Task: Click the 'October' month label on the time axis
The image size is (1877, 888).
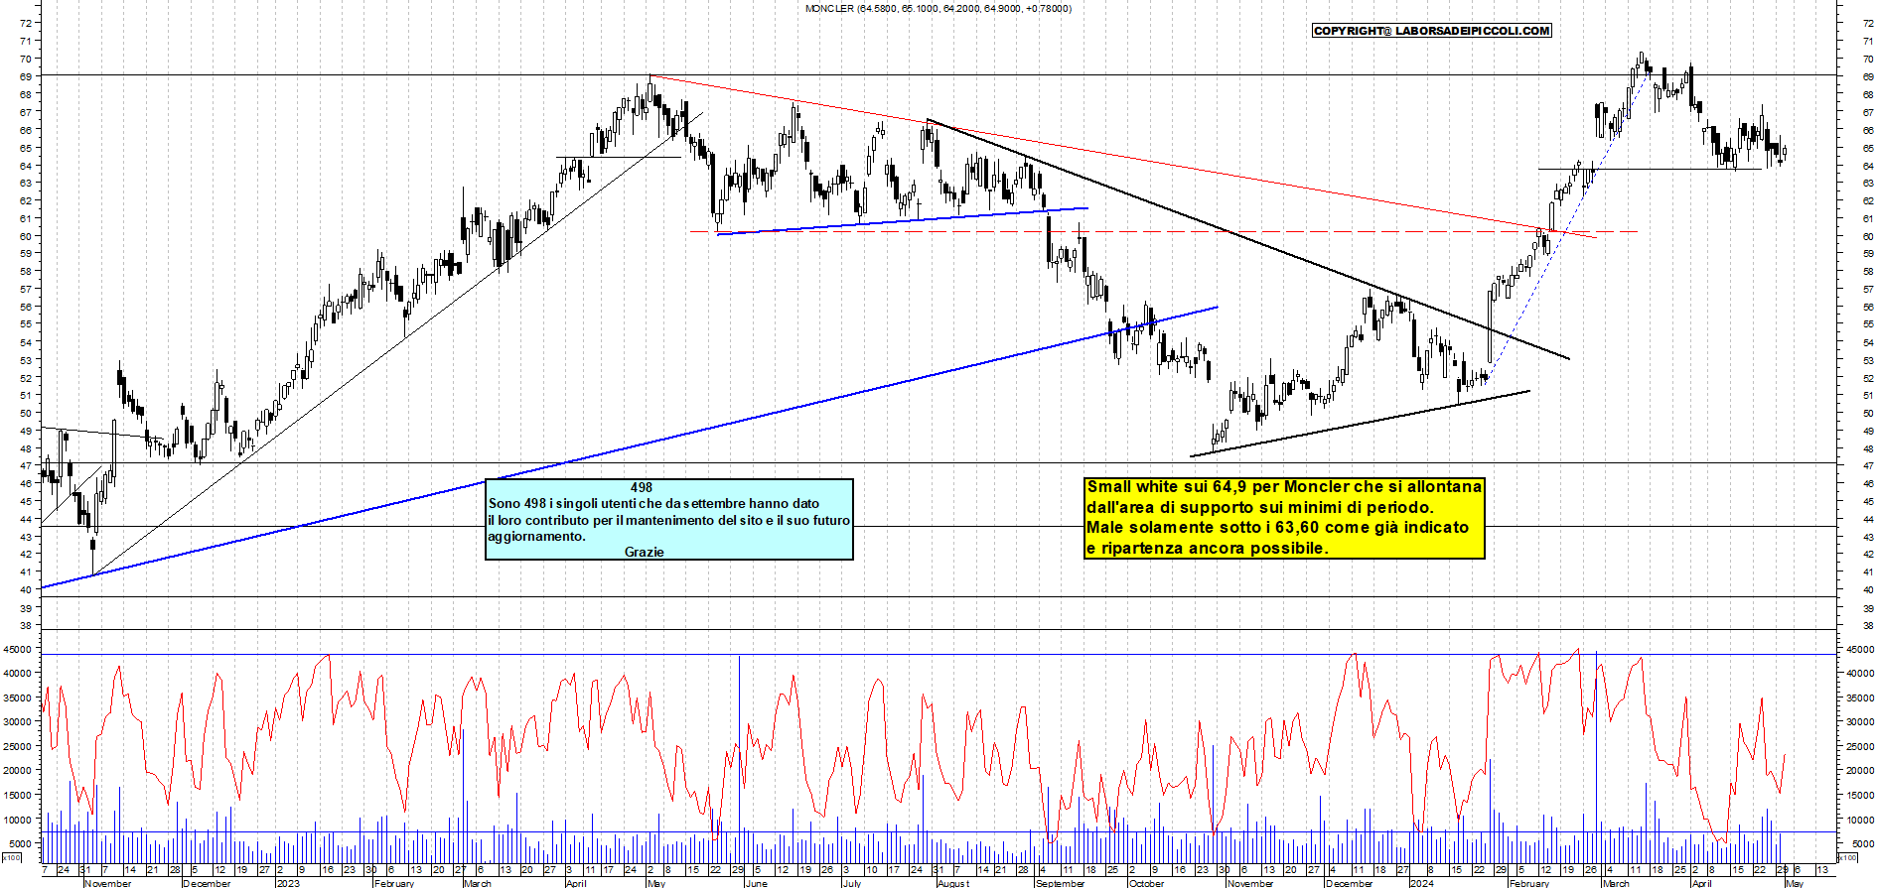Action: click(1147, 883)
